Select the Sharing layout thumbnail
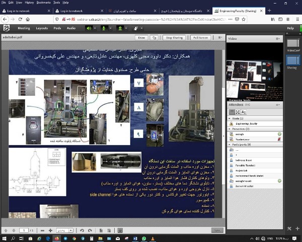Image resolution: width=302 pixels, height=242 pixels. tap(293, 60)
